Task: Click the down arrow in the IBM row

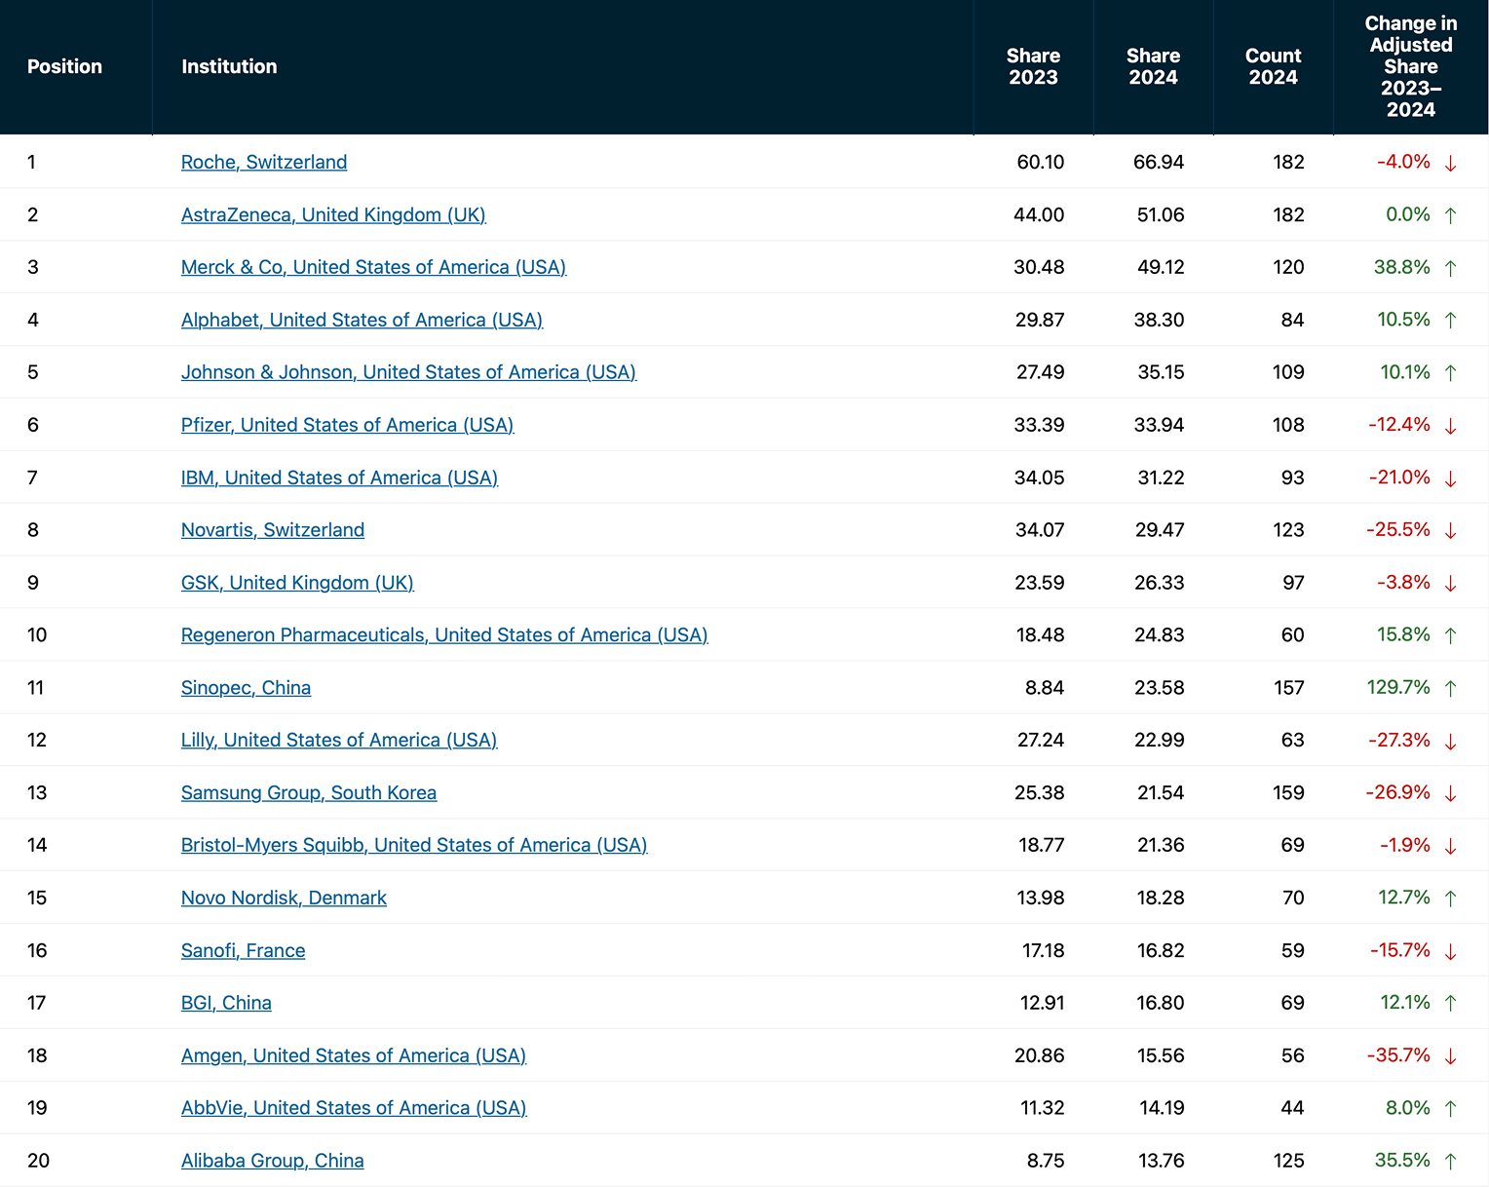Action: click(x=1450, y=479)
